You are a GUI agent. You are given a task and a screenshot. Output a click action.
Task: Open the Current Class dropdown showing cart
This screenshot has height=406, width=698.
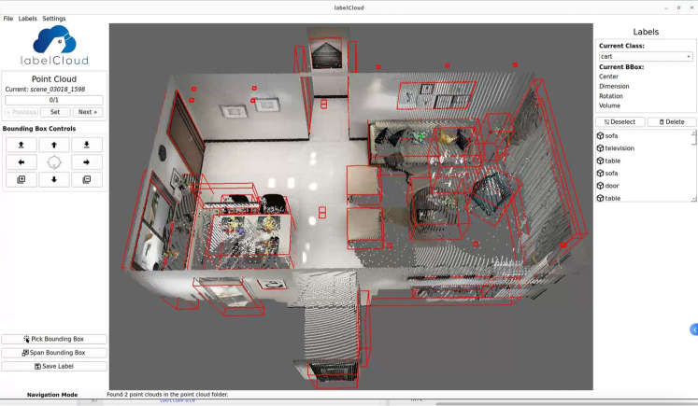[646, 57]
